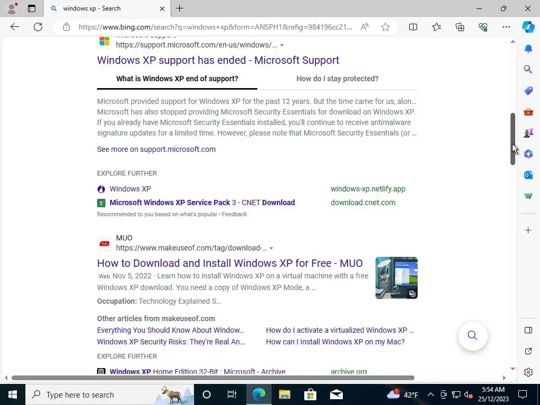The width and height of the screenshot is (540, 405).
Task: Open Drop paper plane sidebar icon
Action: coord(528,196)
